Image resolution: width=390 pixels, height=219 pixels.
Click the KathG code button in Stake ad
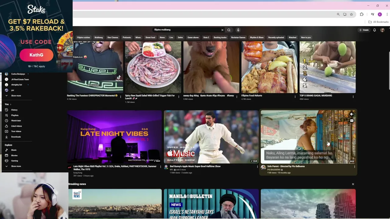(36, 55)
